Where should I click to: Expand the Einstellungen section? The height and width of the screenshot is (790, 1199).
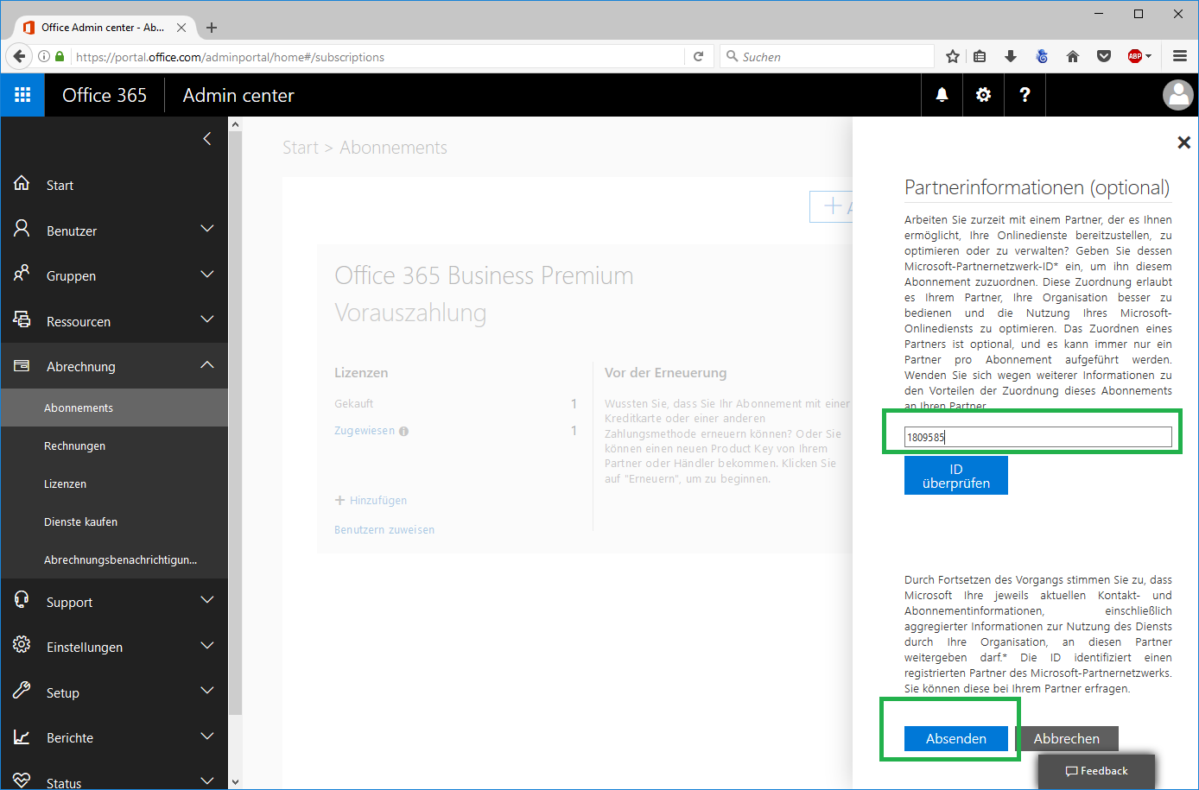(206, 646)
